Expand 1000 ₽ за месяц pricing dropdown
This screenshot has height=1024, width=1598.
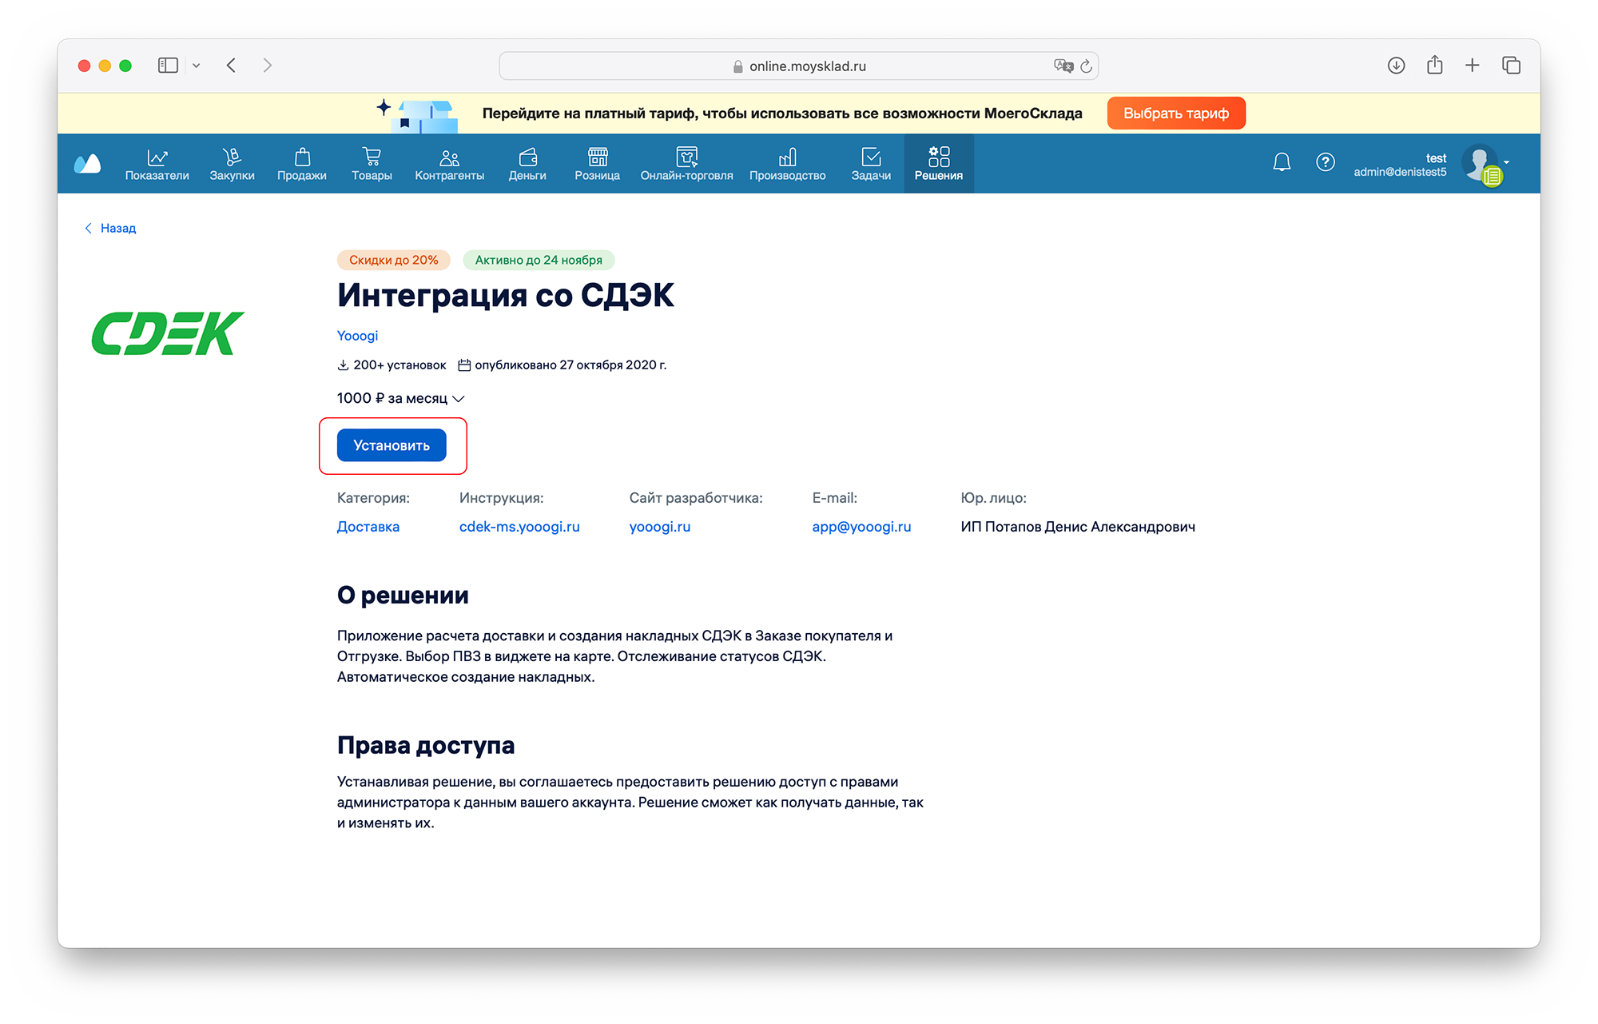400,398
